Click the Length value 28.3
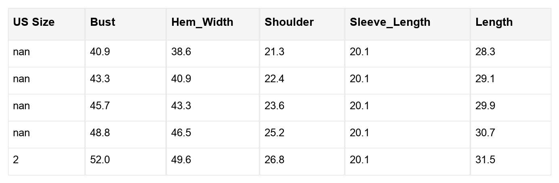 click(x=485, y=52)
